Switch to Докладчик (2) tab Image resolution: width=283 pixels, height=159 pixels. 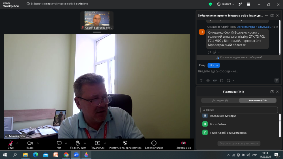coord(220,100)
